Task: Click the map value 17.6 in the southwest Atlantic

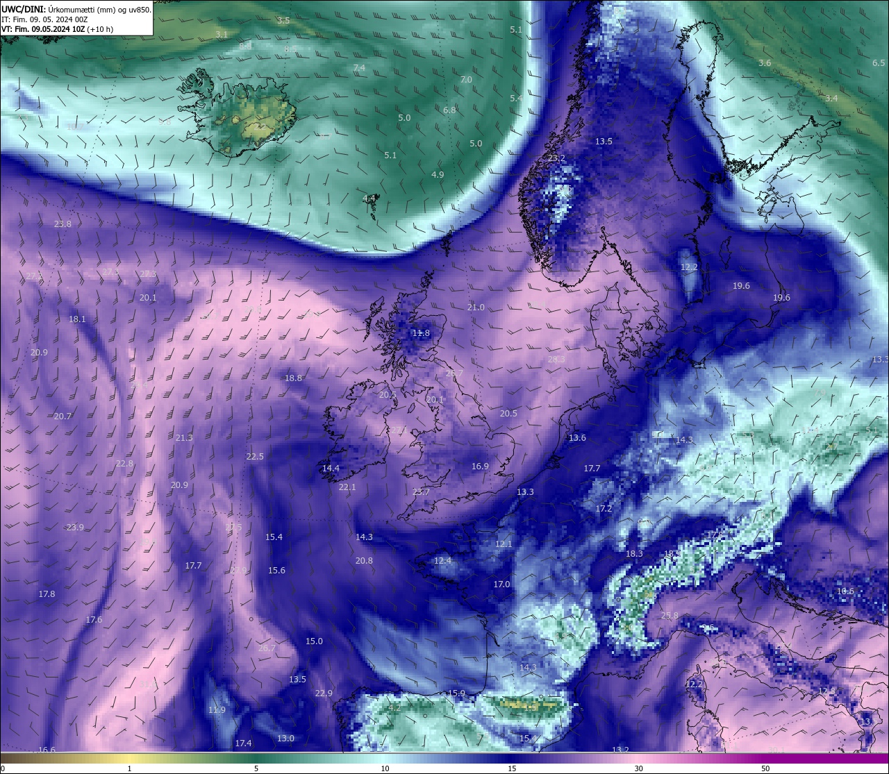Action: point(94,619)
